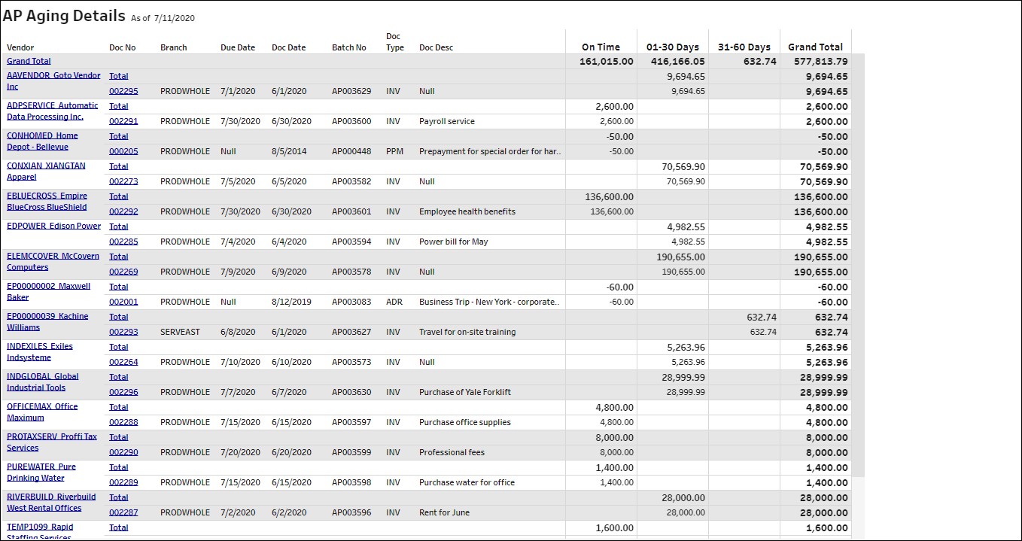Select the Employee health benefits description
The image size is (1022, 541).
point(467,211)
